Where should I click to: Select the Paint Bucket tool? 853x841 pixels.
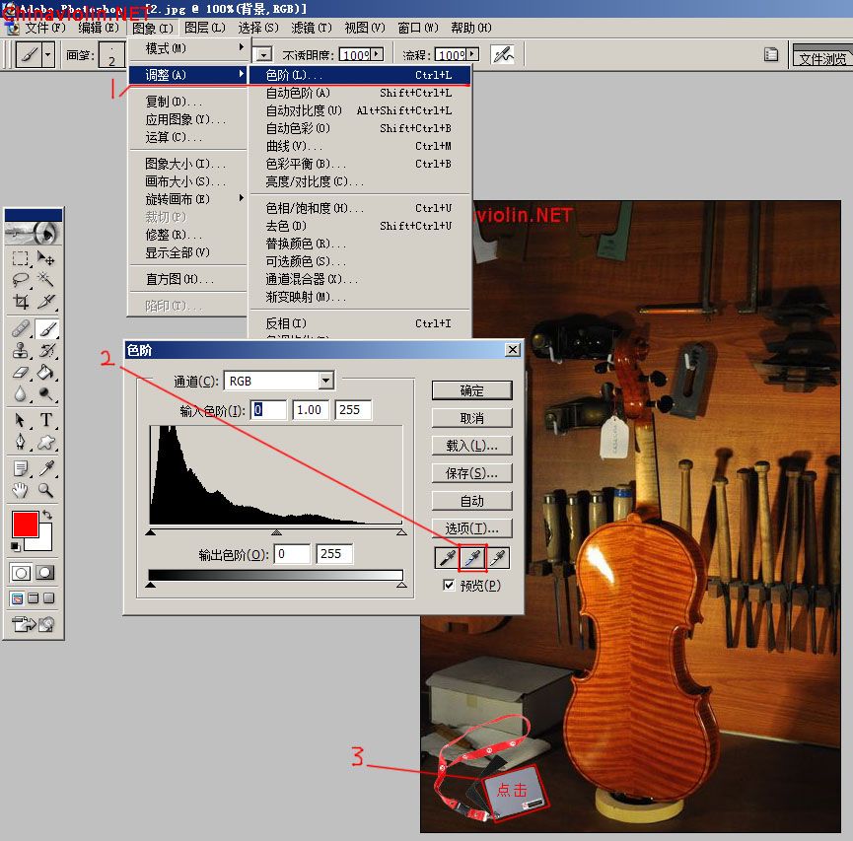pos(46,374)
